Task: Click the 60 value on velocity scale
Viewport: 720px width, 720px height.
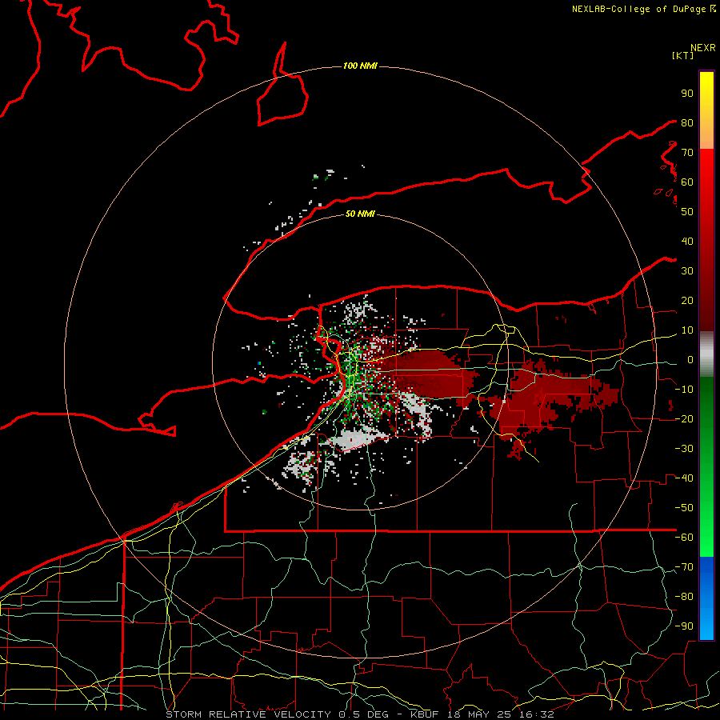Action: (x=687, y=182)
